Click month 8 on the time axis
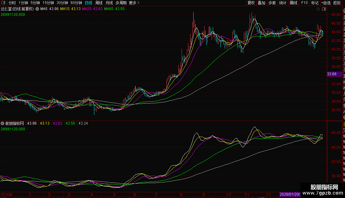Image resolution: width=345 pixels, height=198 pixels. [181, 194]
